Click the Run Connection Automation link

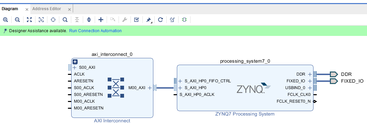pos(95,31)
